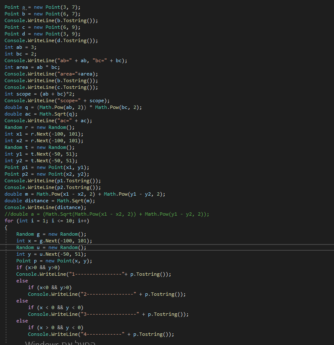
Task: Click the WriteLine("scope=" + scope) line
Action: point(57,101)
